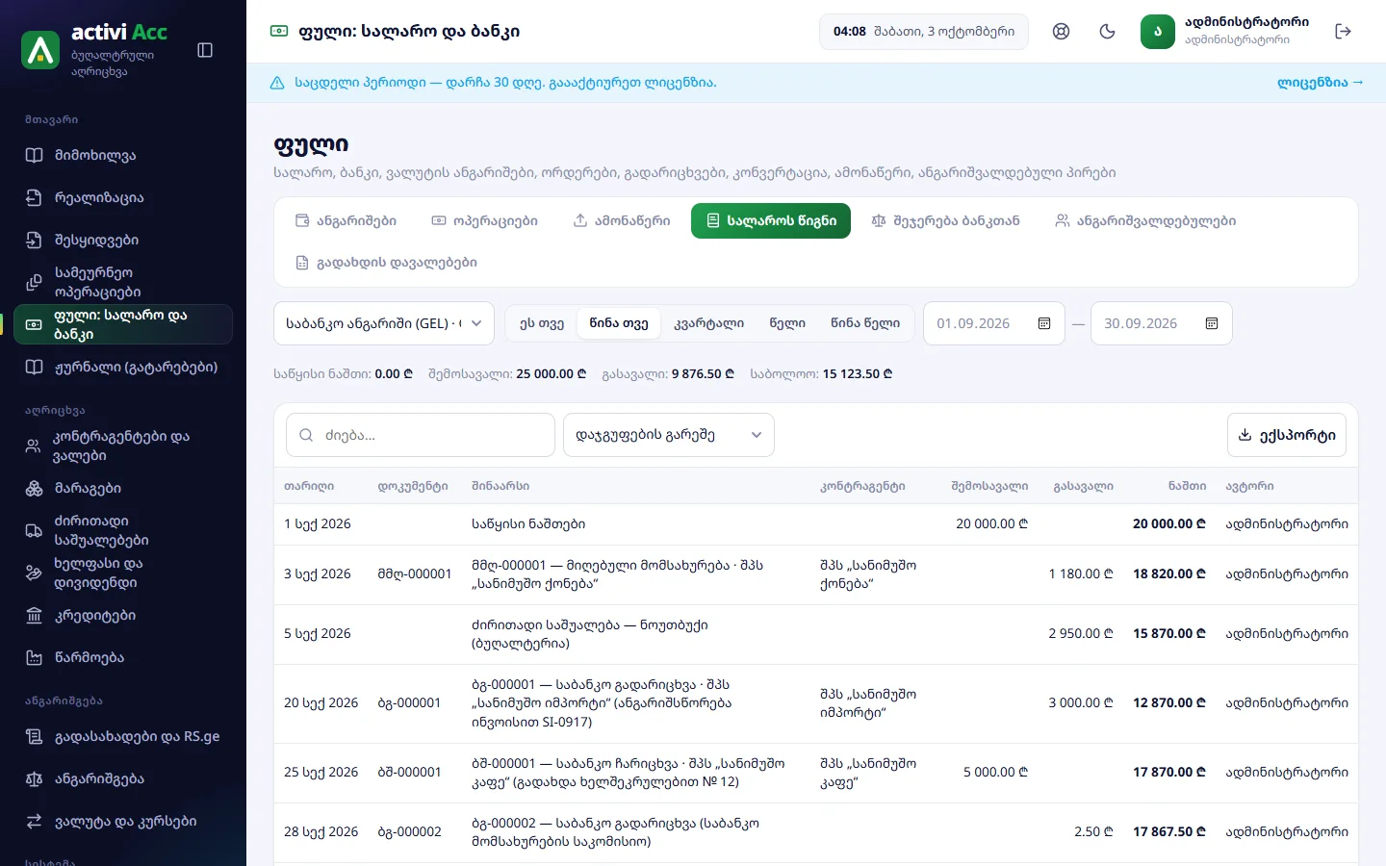This screenshot has height=866, width=1386.
Task: Go to რეალიზაცია in the sidebar
Action: pos(123,197)
